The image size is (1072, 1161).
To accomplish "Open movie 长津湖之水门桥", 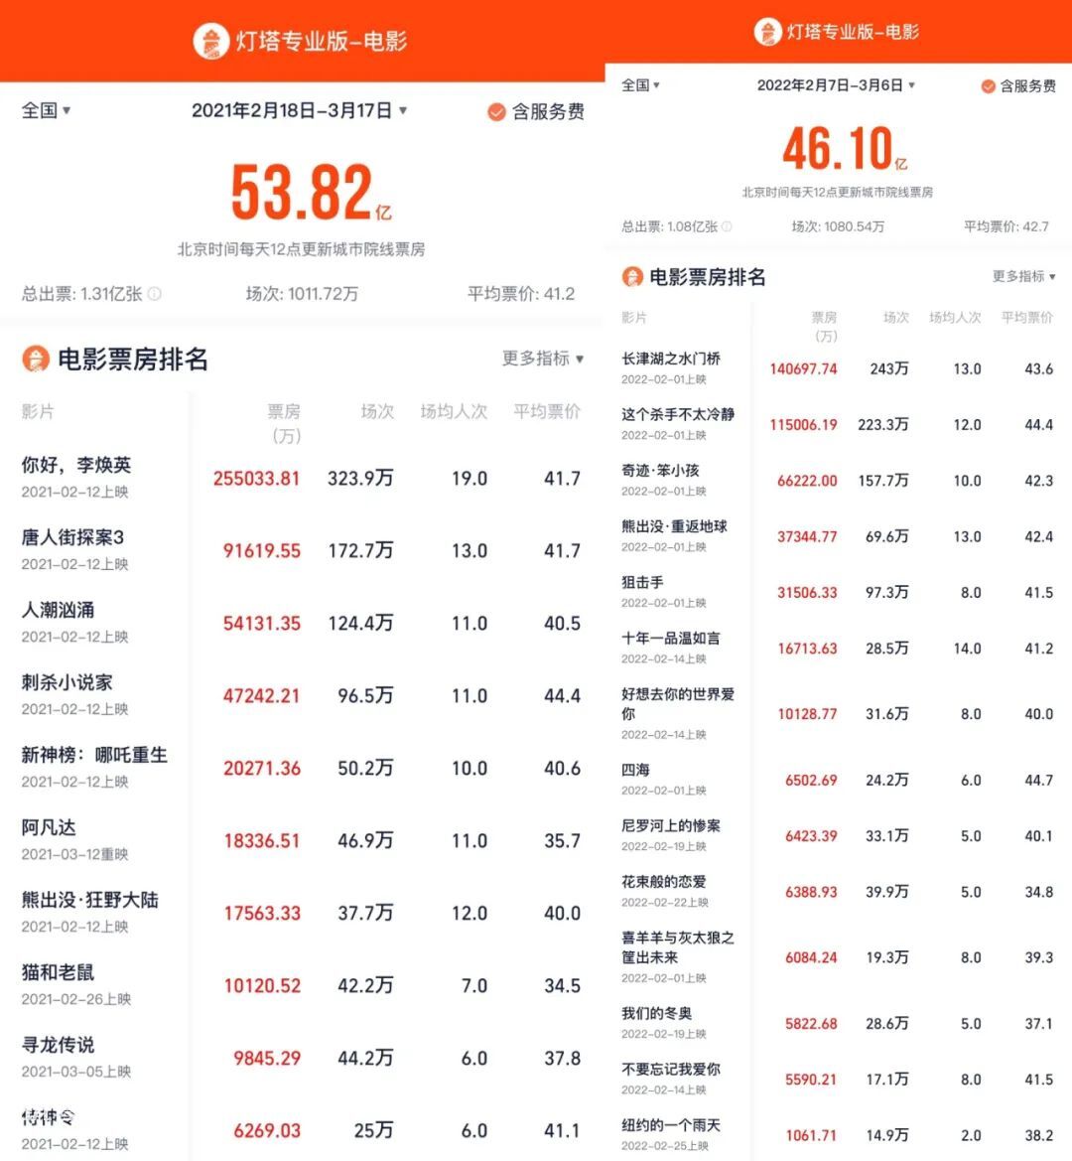I will click(x=671, y=359).
